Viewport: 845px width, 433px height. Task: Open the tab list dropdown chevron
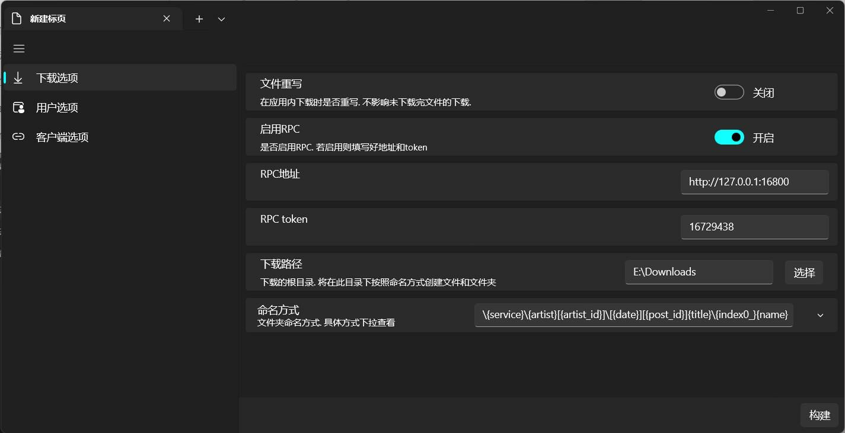[221, 19]
